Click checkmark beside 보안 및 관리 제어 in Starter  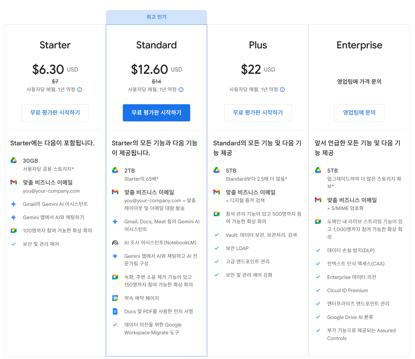[x=14, y=244]
